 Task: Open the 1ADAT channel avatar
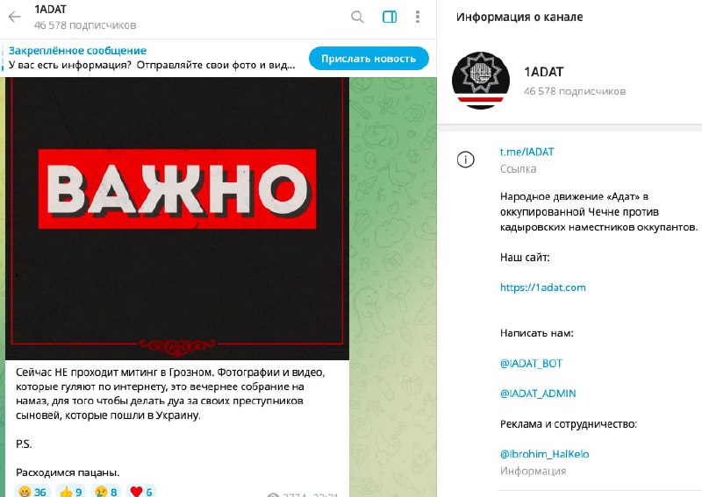480,81
